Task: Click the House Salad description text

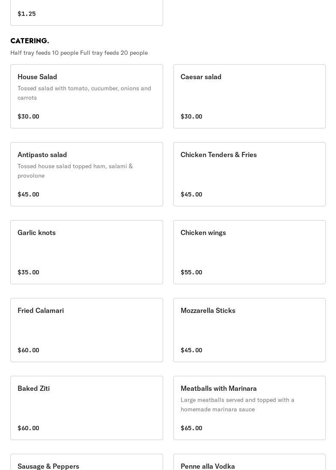Action: (x=84, y=93)
